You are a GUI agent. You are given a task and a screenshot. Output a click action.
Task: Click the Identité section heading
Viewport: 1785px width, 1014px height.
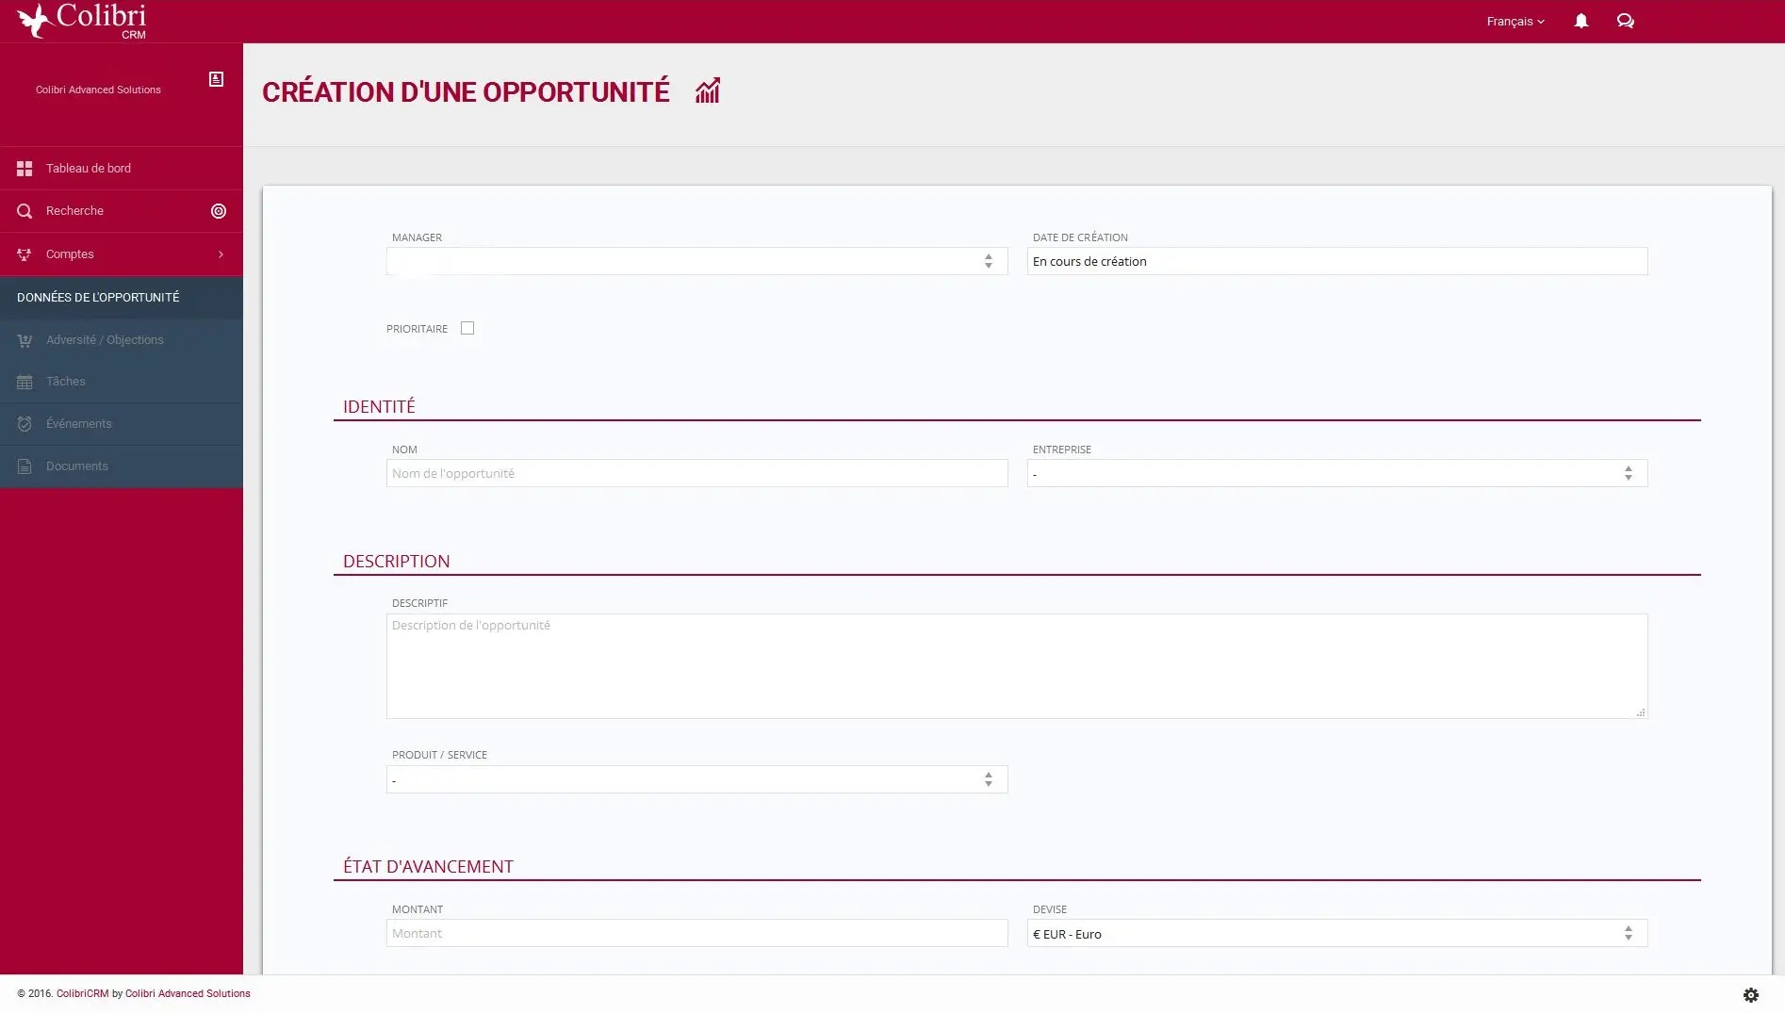(379, 406)
